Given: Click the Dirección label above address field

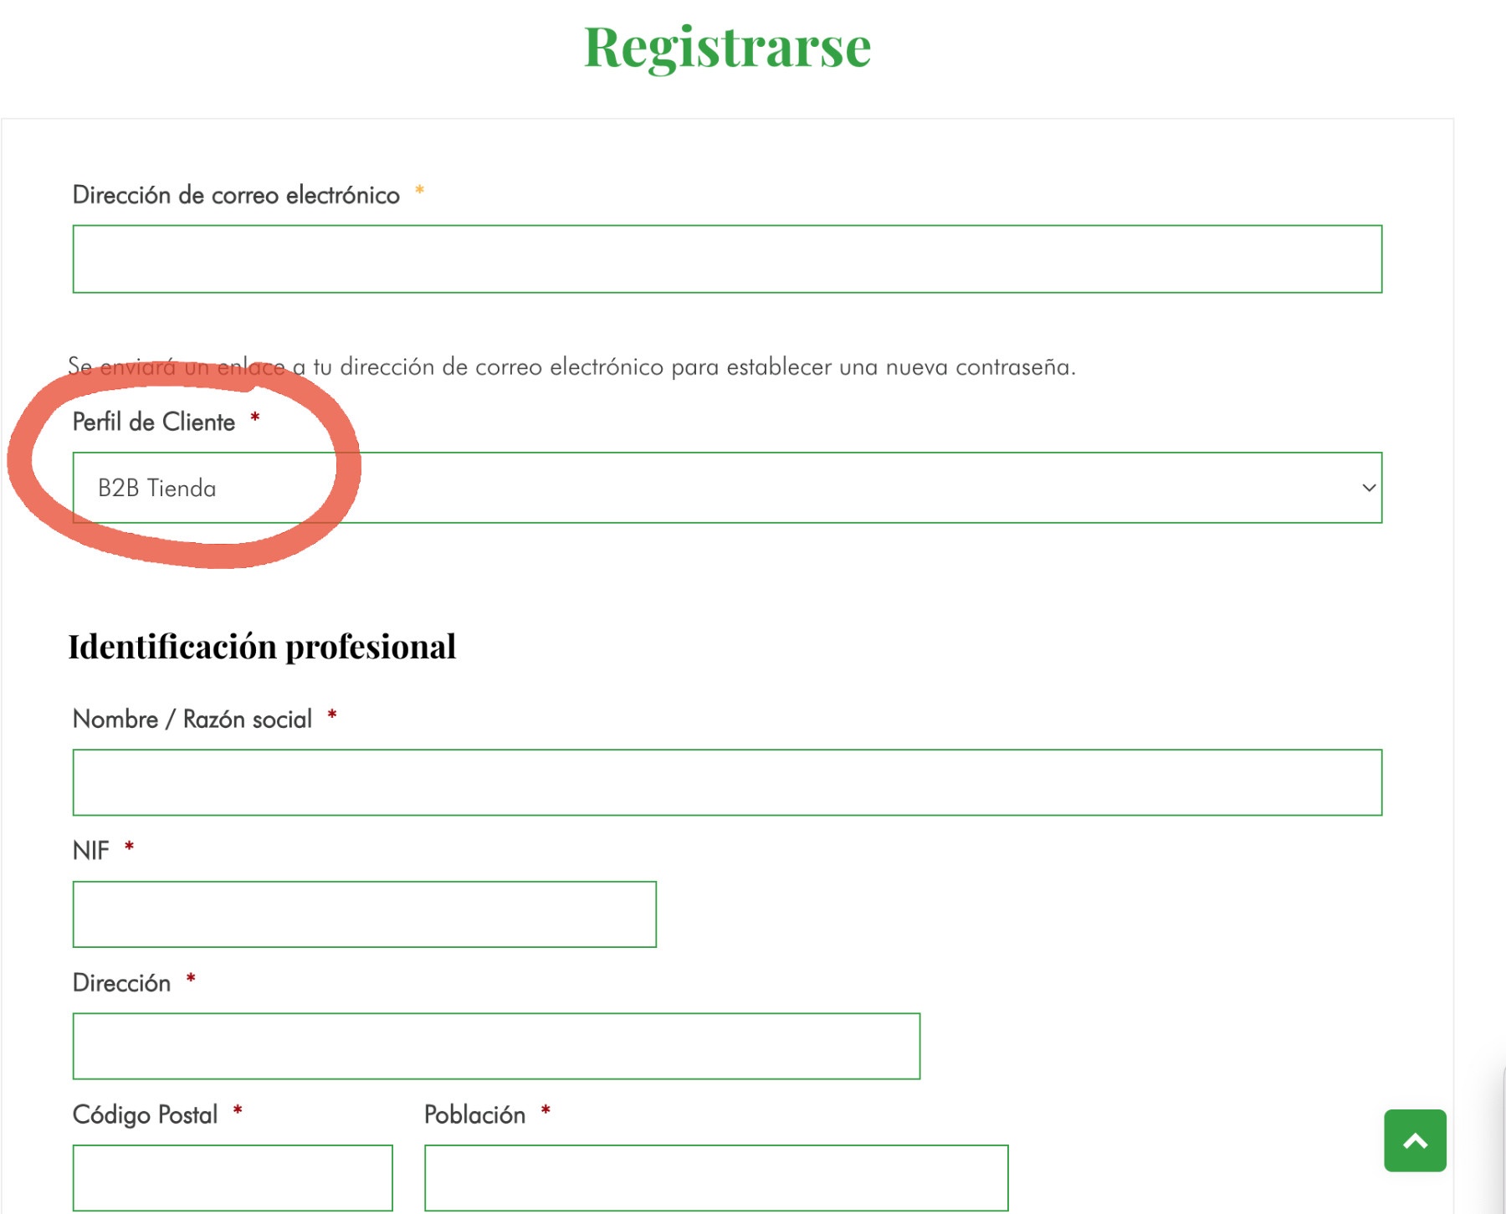Looking at the screenshot, I should tap(121, 982).
